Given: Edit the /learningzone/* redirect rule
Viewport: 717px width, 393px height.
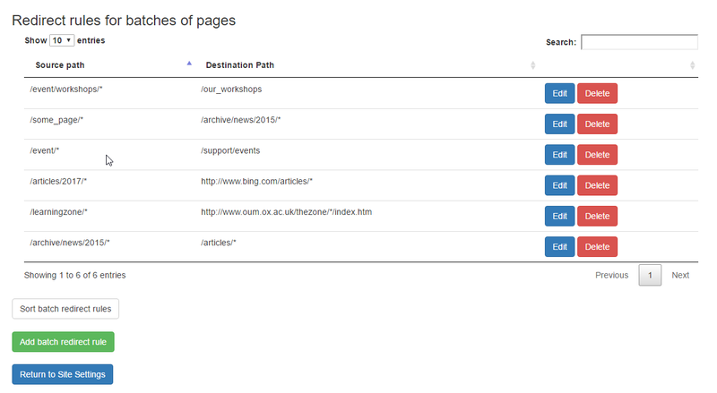Looking at the screenshot, I should 559,216.
